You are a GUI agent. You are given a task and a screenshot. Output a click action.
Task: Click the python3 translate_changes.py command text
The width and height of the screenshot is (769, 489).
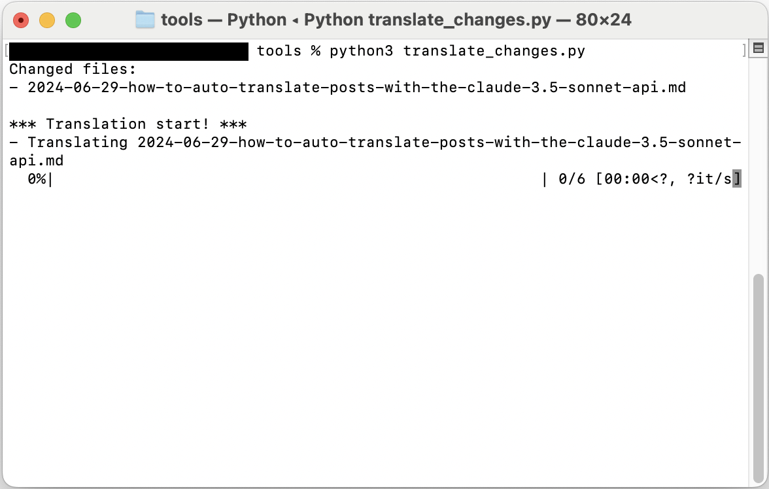457,51
